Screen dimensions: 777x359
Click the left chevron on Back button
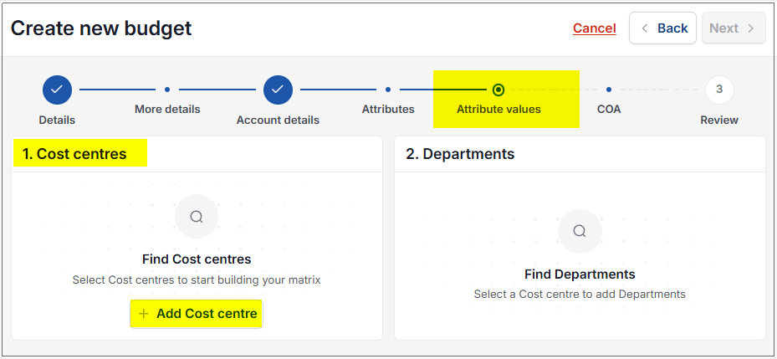[x=645, y=28]
